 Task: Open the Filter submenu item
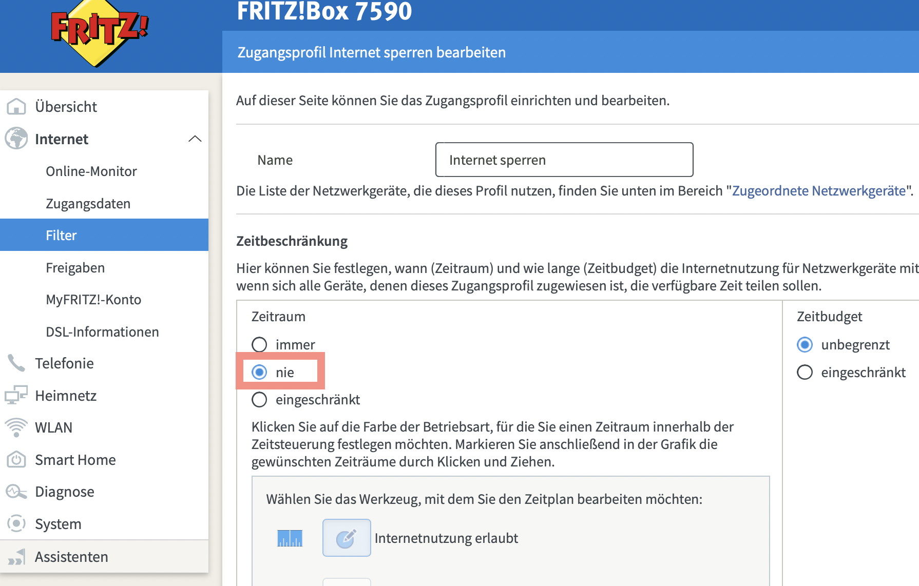(104, 235)
